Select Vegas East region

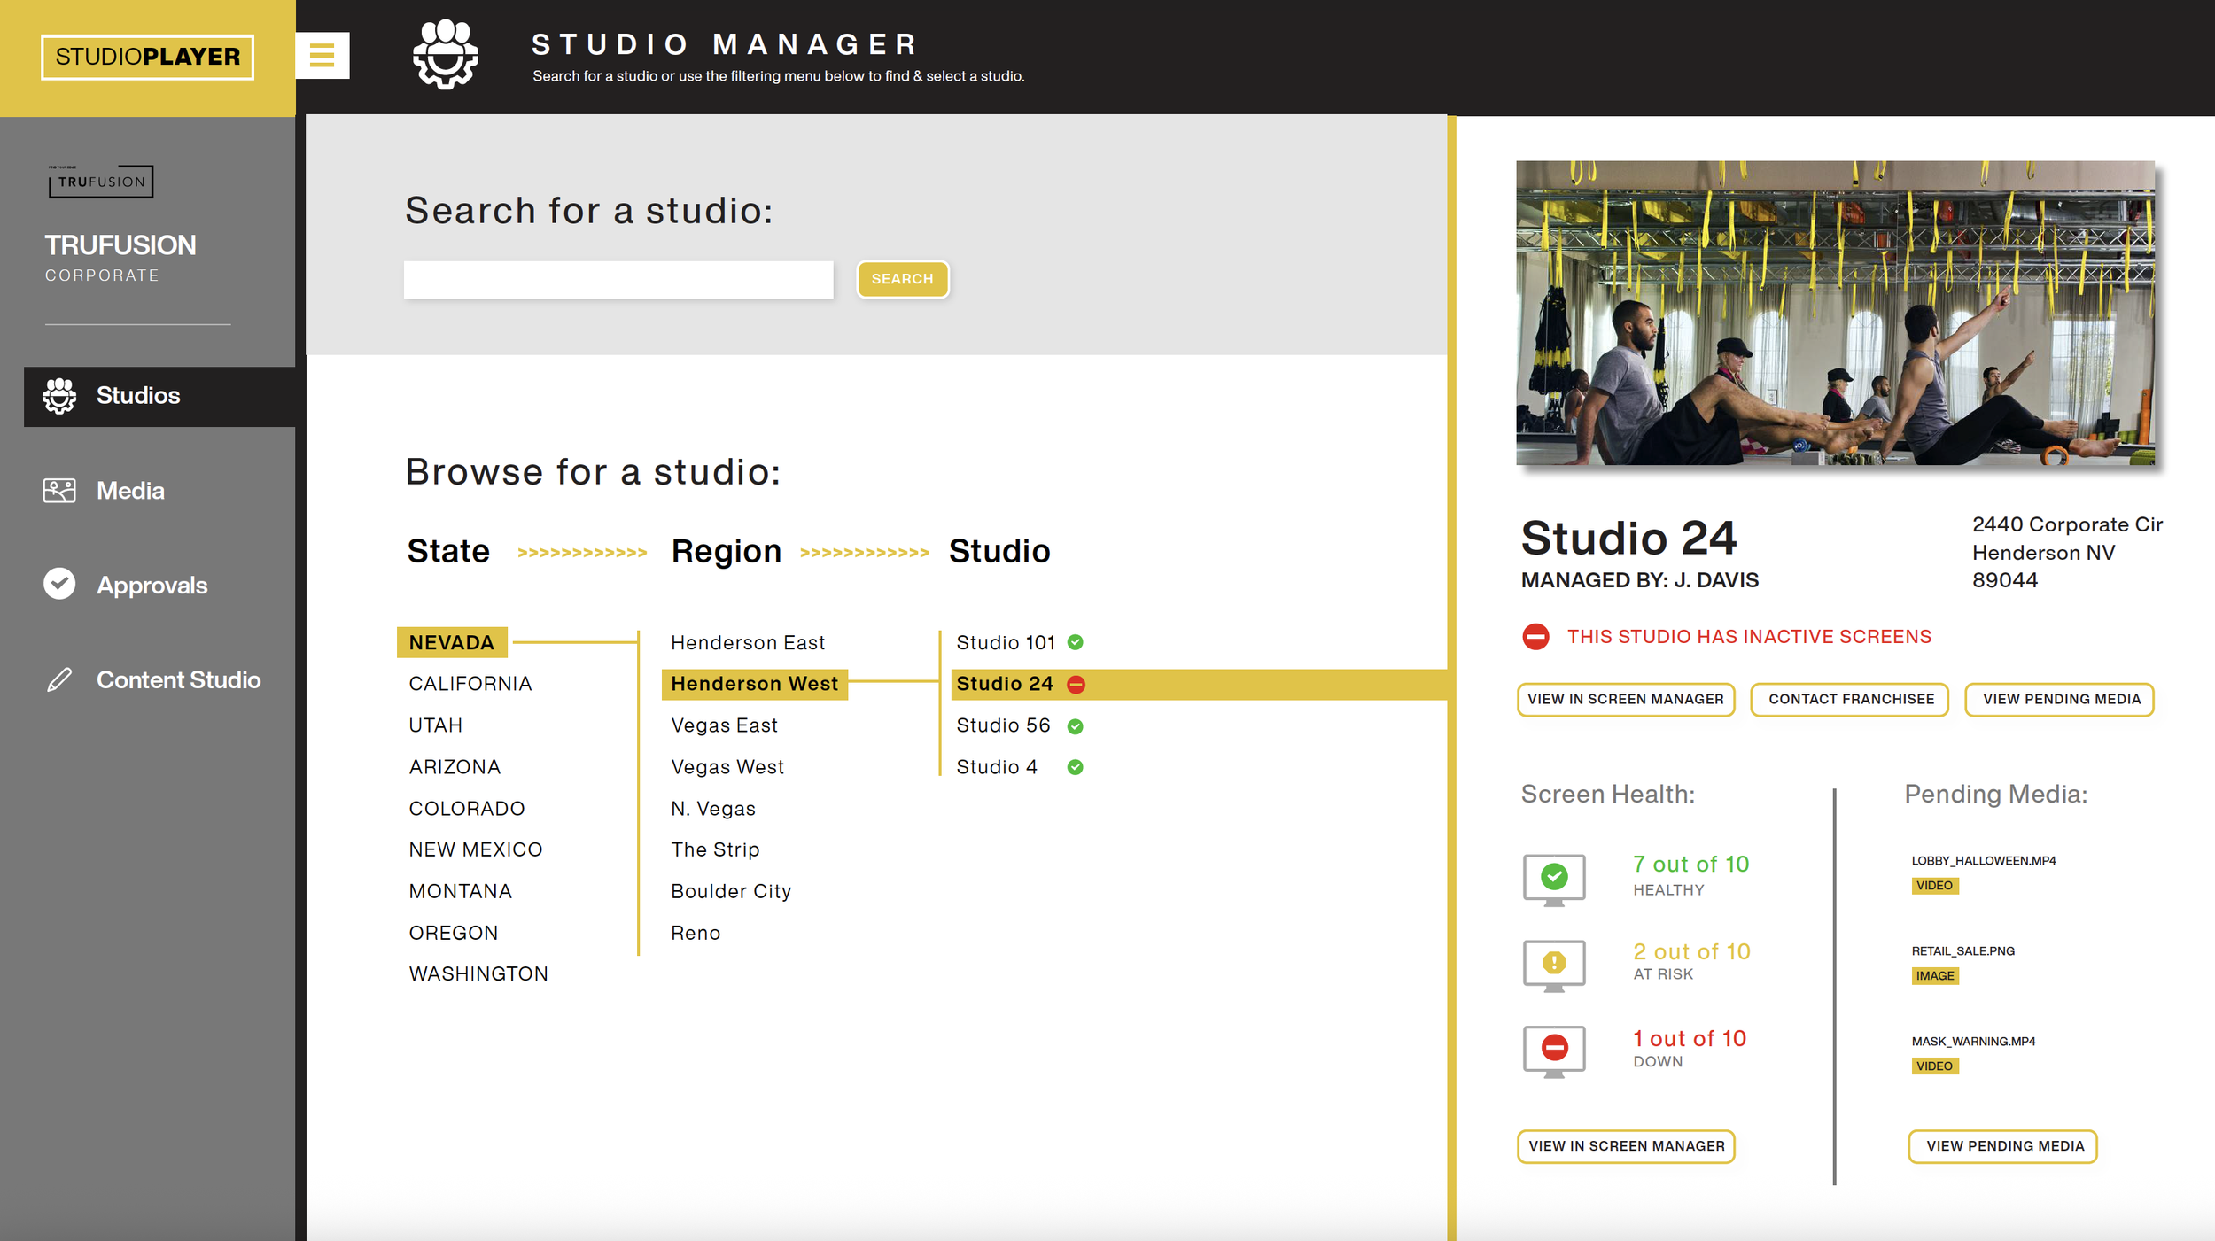click(724, 725)
